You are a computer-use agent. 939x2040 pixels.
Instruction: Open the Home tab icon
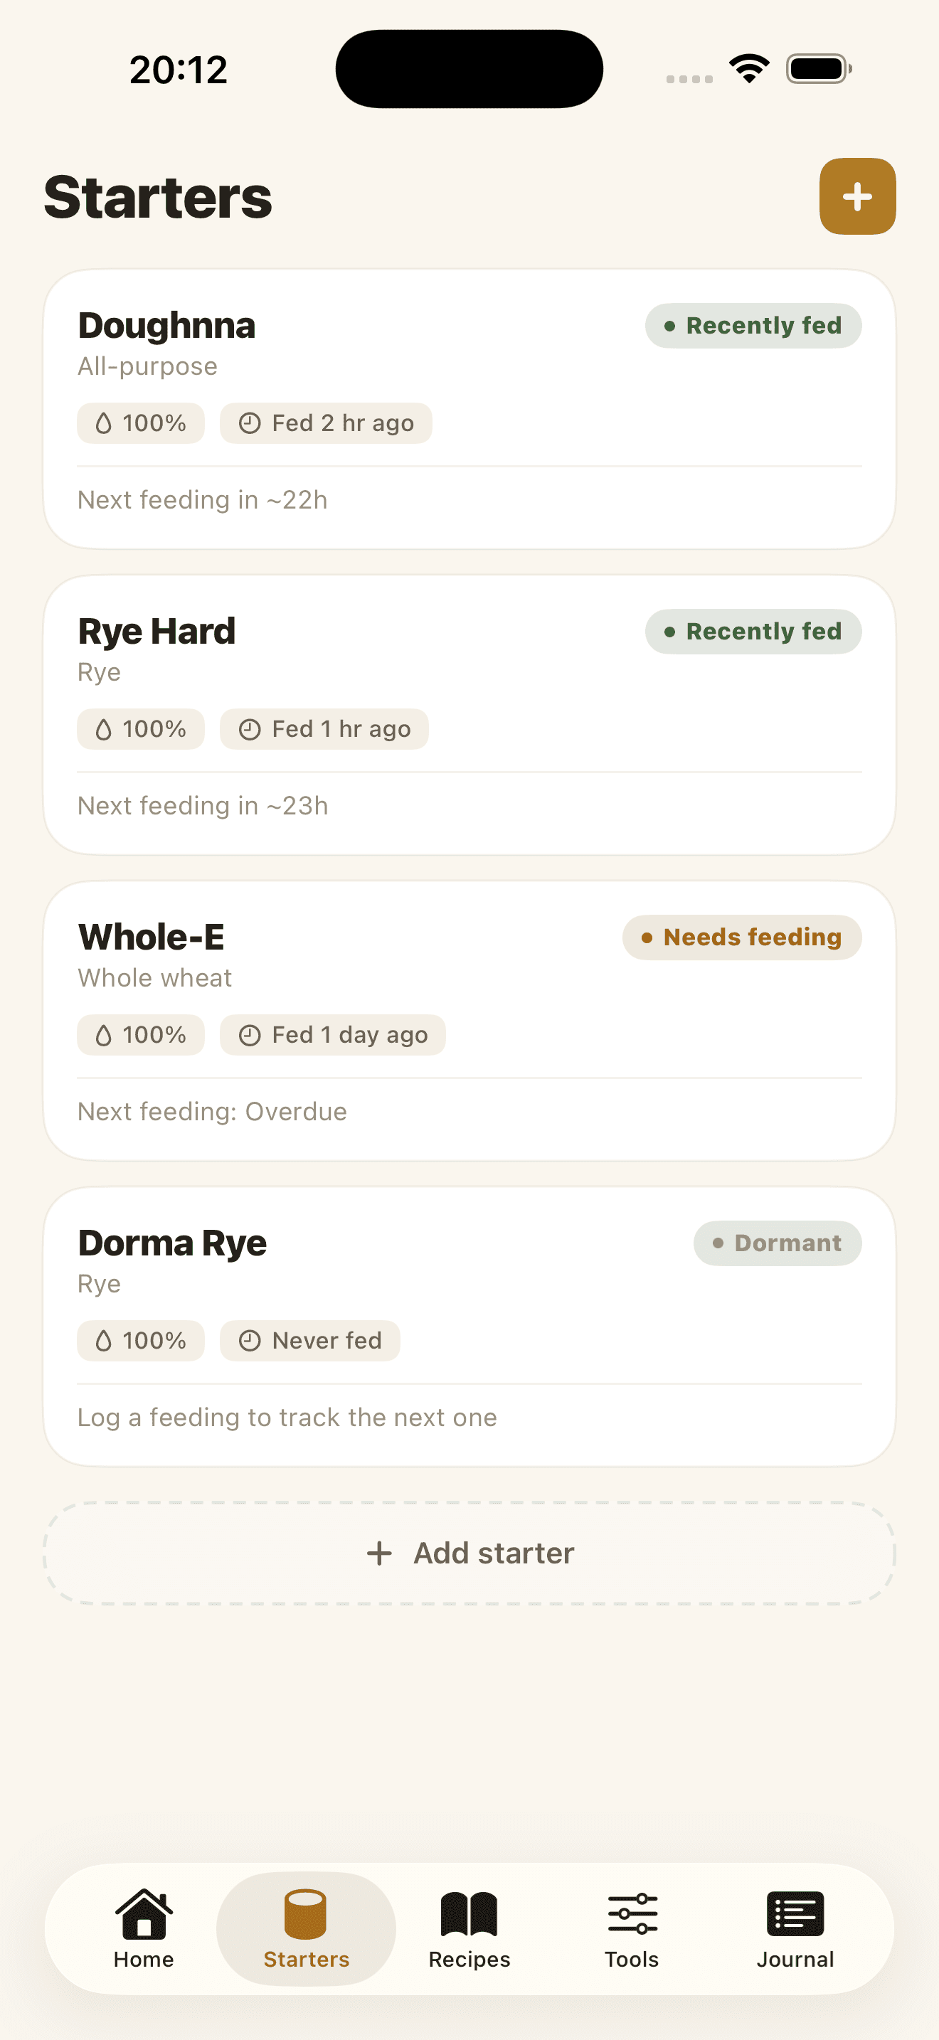coord(143,1913)
